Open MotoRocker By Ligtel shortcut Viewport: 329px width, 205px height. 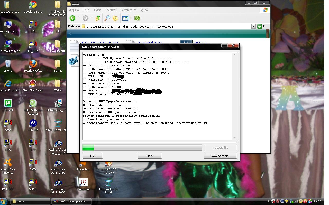coord(108,186)
